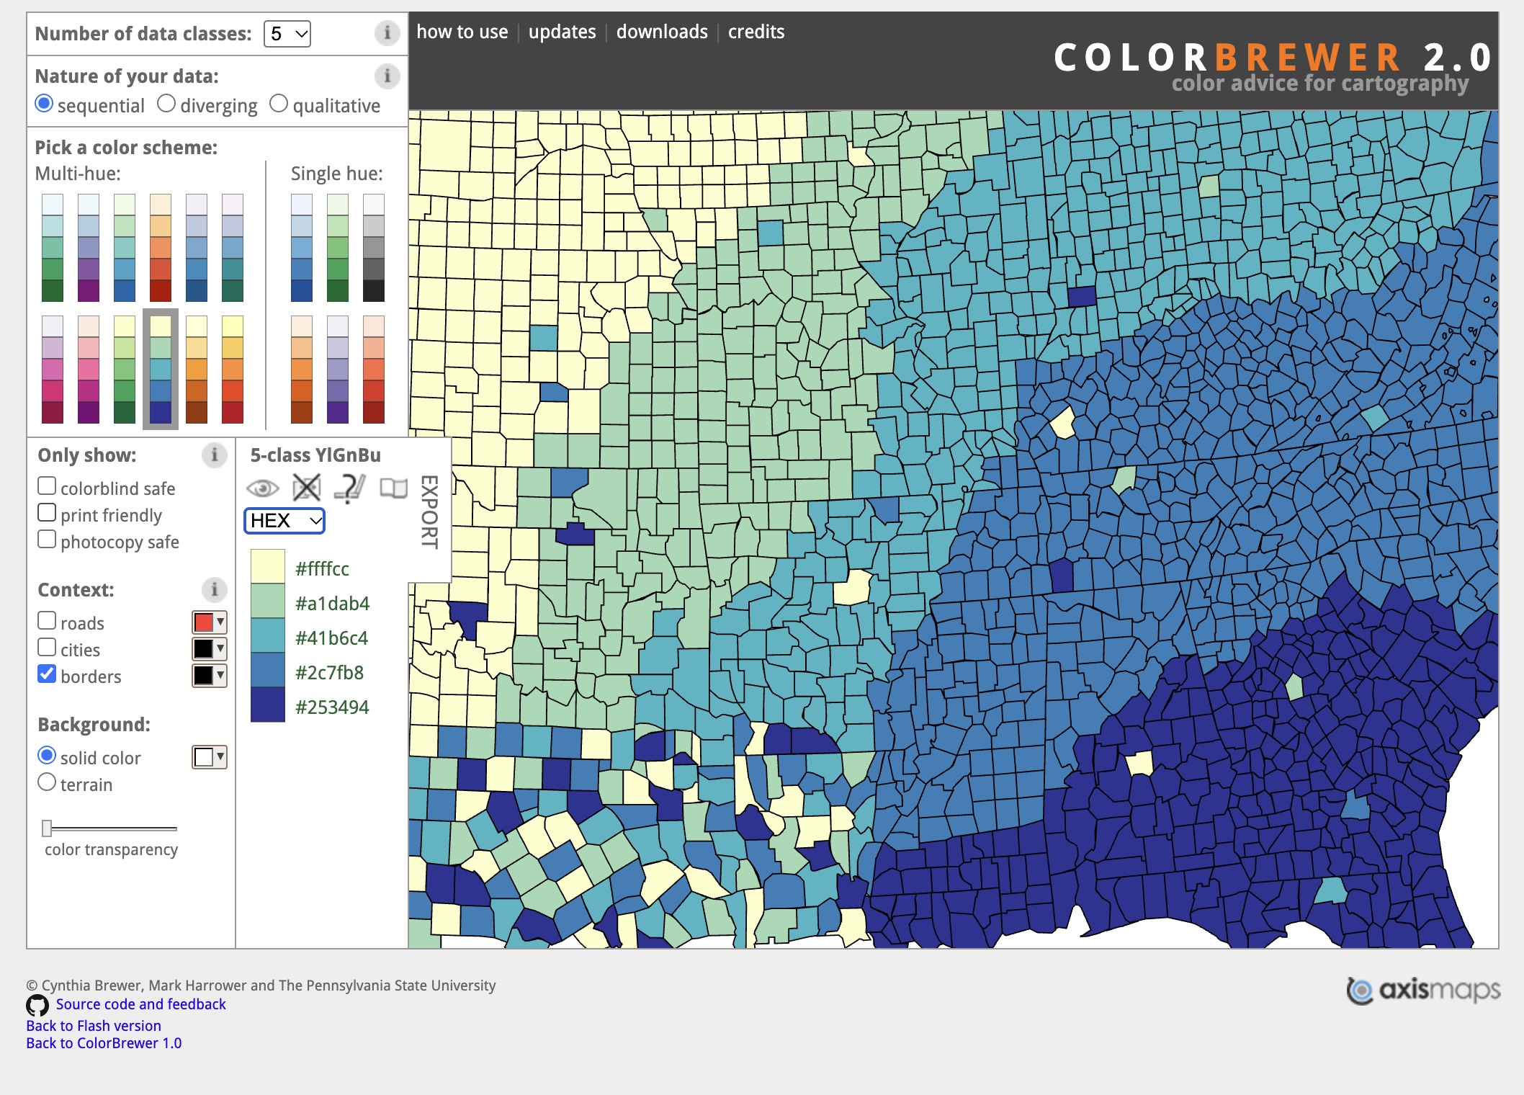Screen dimensions: 1524x1095
Task: Click the axismaps logo
Action: coord(1423,991)
